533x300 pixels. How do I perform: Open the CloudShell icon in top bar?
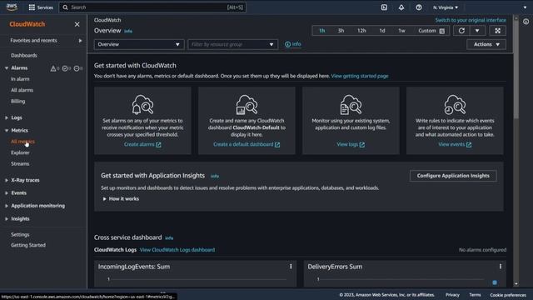tap(384, 7)
